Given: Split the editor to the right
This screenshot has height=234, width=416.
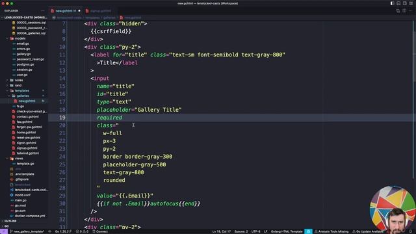Looking at the screenshot, I should [404, 11].
